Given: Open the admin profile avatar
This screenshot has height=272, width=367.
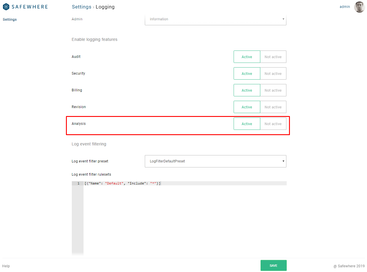Looking at the screenshot, I should pos(359,7).
